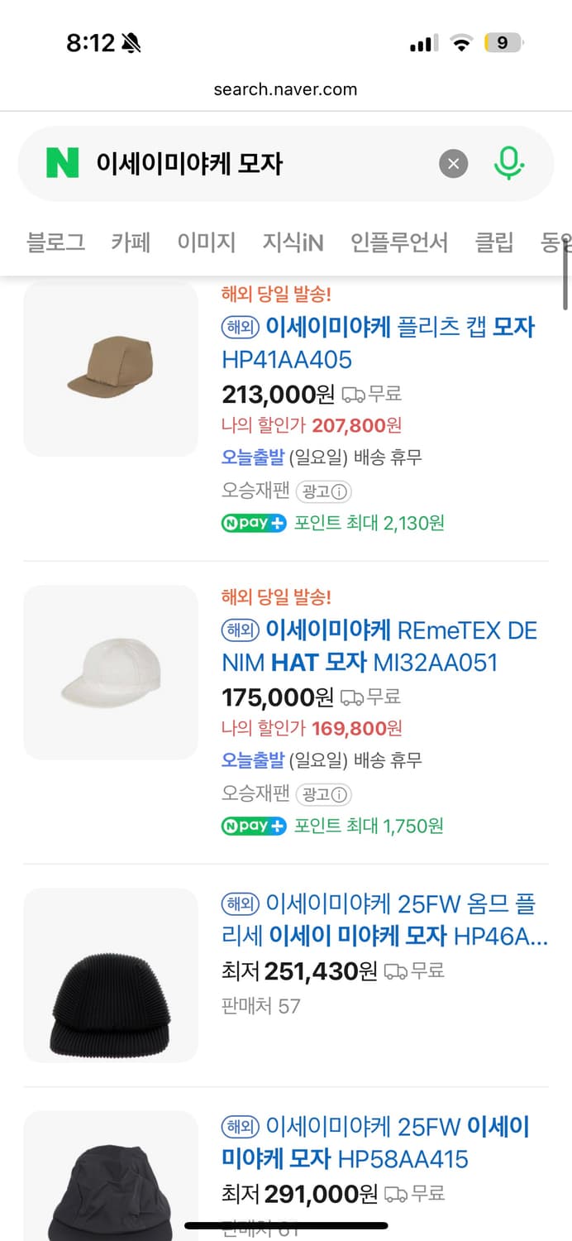Switch to the 이미지 tab

(x=205, y=242)
